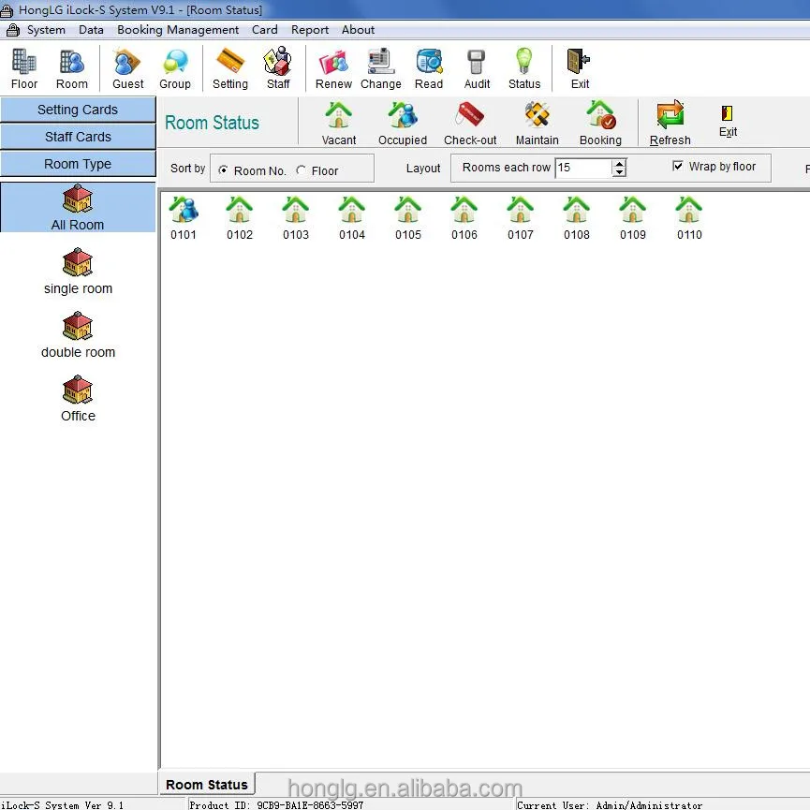Sort rooms by Floor radio button
This screenshot has width=810, height=810.
point(302,169)
